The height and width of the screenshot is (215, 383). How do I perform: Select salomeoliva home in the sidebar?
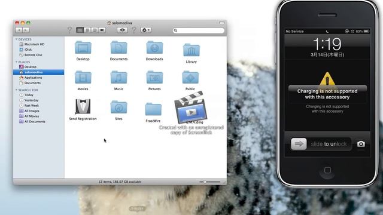pos(38,72)
